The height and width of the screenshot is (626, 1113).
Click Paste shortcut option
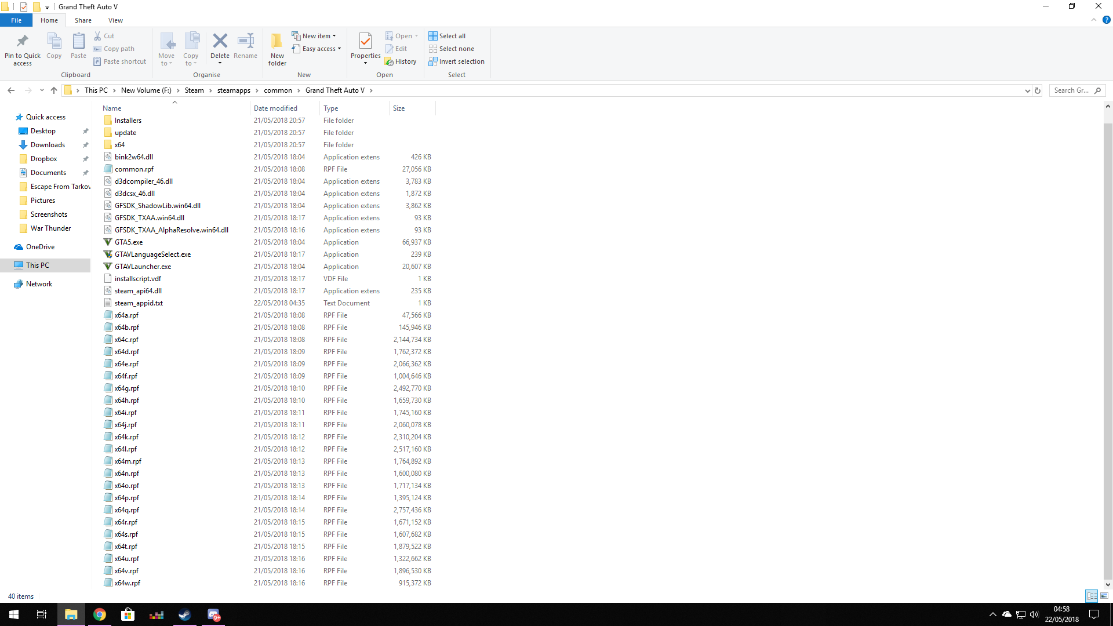(x=120, y=61)
